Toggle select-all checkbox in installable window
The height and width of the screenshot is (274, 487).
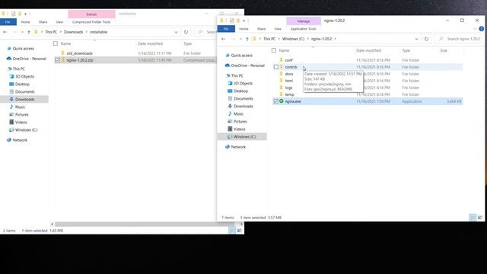click(x=56, y=43)
